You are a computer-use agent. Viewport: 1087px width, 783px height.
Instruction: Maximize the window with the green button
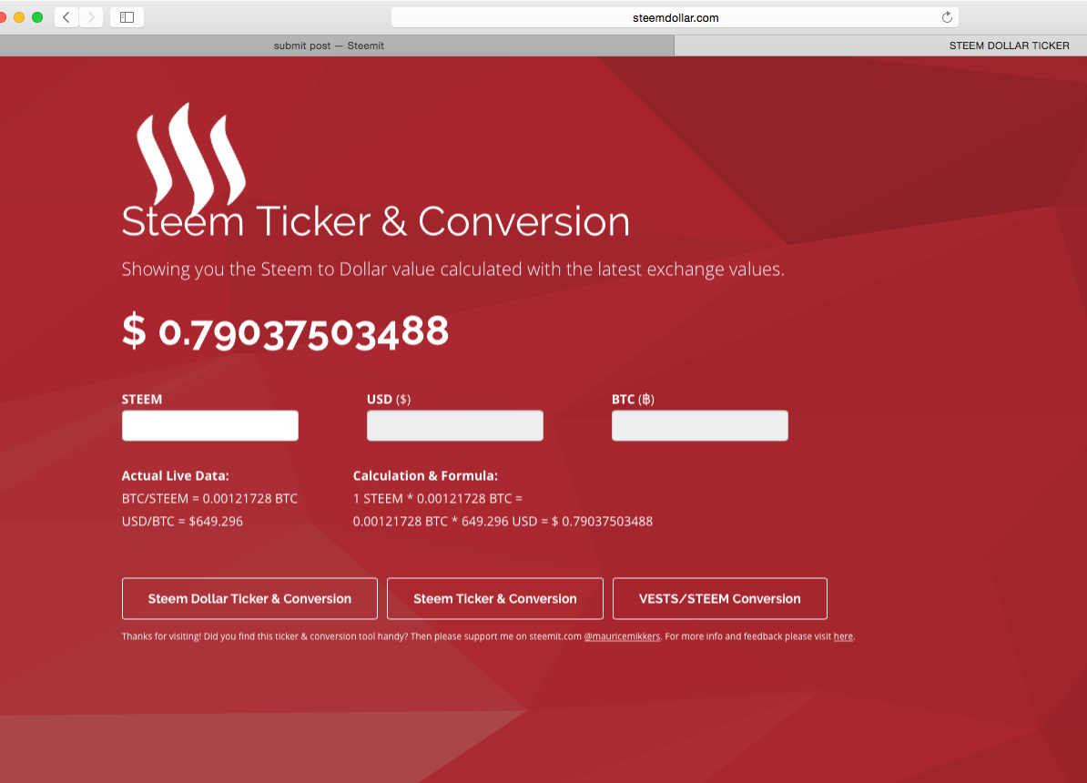(37, 17)
